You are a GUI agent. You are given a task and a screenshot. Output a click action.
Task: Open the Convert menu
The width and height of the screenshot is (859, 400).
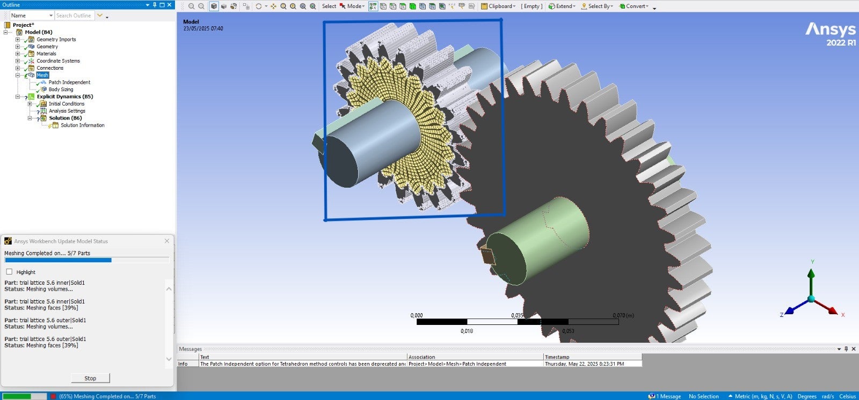pos(636,6)
